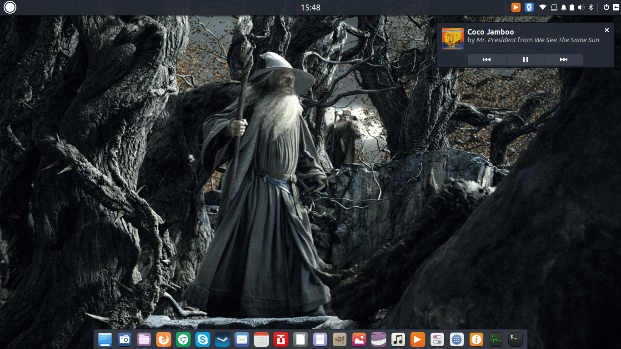Launch the red downloader app in dock

[281, 339]
